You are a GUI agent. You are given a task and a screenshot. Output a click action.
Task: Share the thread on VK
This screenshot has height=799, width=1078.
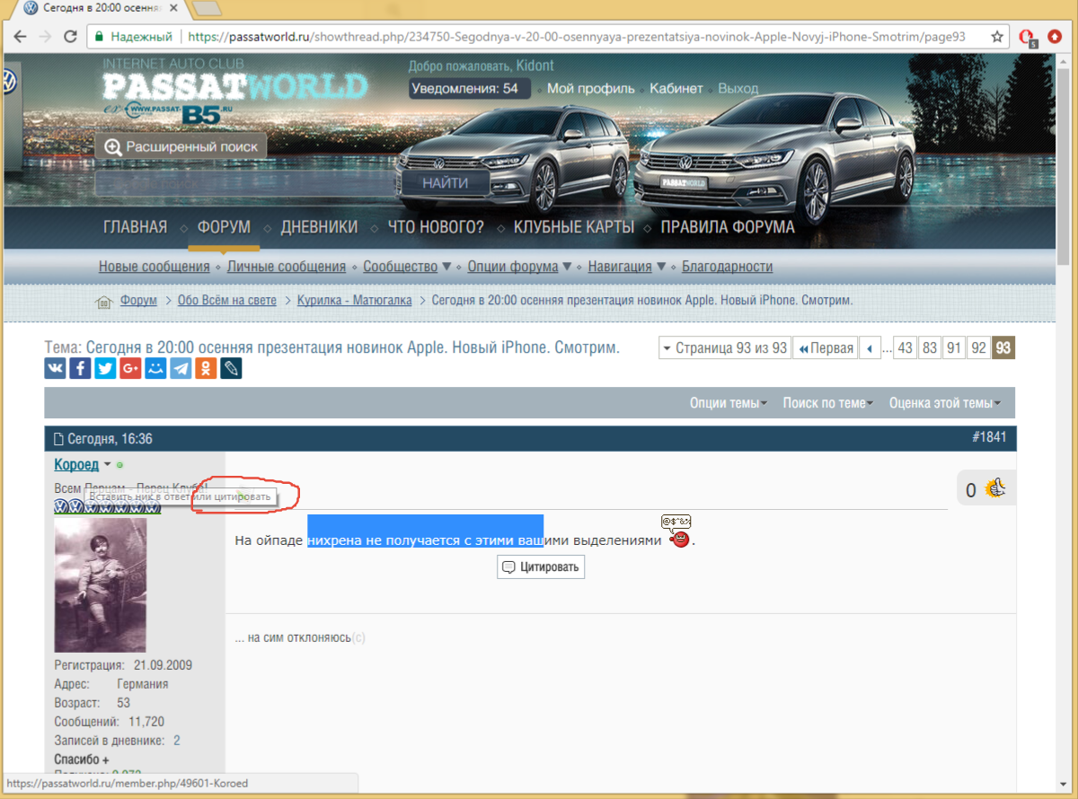click(x=55, y=368)
